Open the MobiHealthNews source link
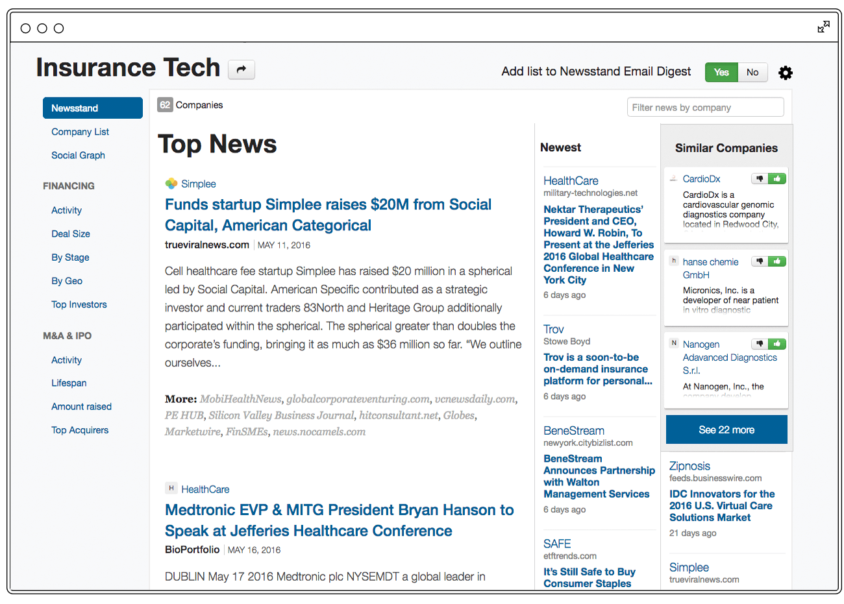 [240, 399]
